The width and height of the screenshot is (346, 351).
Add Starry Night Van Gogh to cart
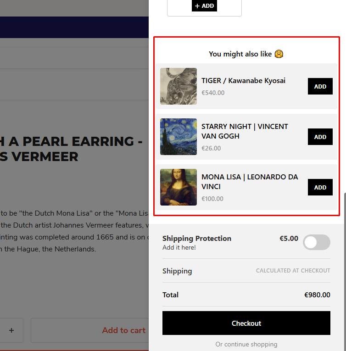tap(320, 137)
